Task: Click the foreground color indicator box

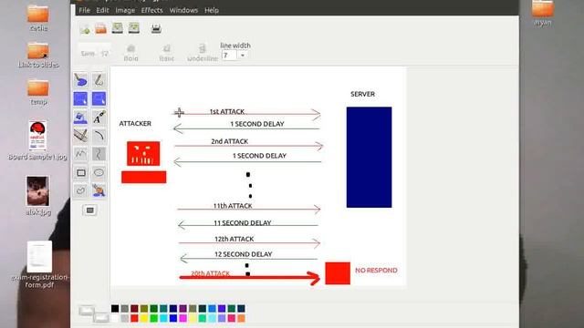Action: click(86, 310)
